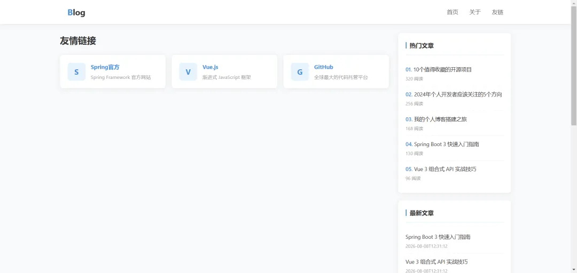Click the V avatar icon for Vue.js
The height and width of the screenshot is (273, 577).
point(188,71)
